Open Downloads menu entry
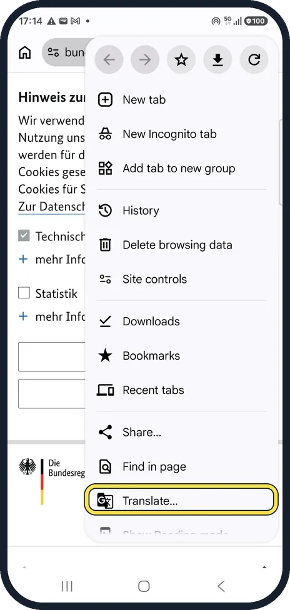This screenshot has width=290, height=610. click(x=181, y=322)
